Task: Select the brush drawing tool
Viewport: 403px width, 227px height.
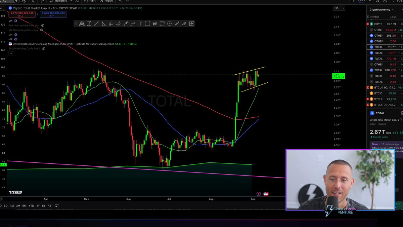Action: [111, 24]
